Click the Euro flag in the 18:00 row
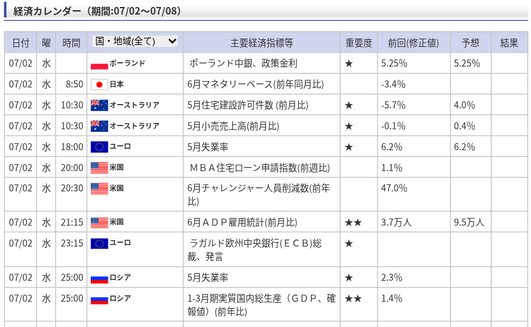This screenshot has width=531, height=327. click(99, 147)
